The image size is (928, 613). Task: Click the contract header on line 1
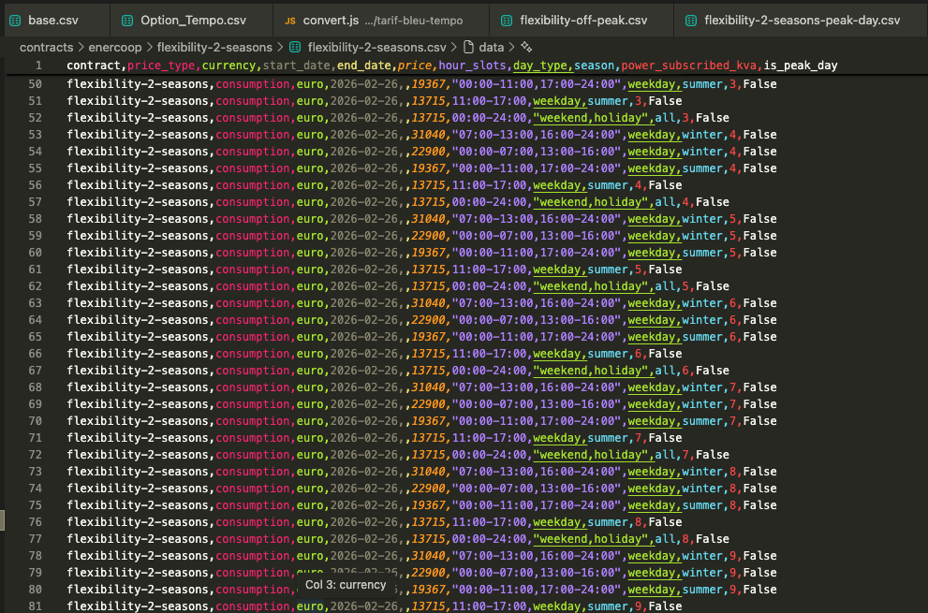click(x=94, y=66)
